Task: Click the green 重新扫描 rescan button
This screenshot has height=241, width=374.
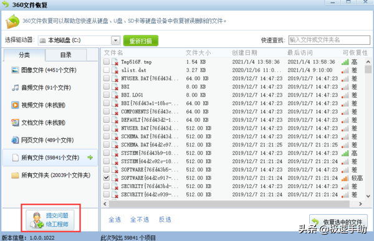Action: pyautogui.click(x=141, y=40)
